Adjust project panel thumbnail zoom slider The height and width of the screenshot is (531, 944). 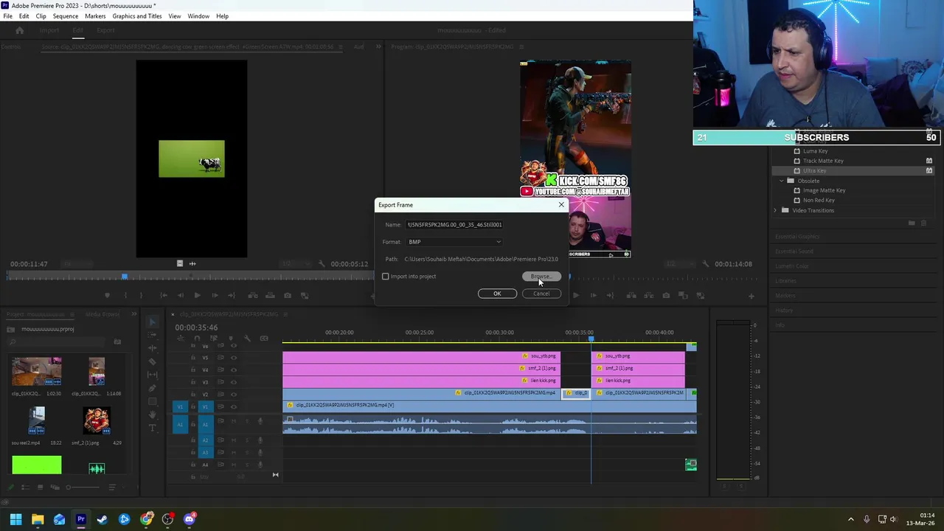point(83,487)
